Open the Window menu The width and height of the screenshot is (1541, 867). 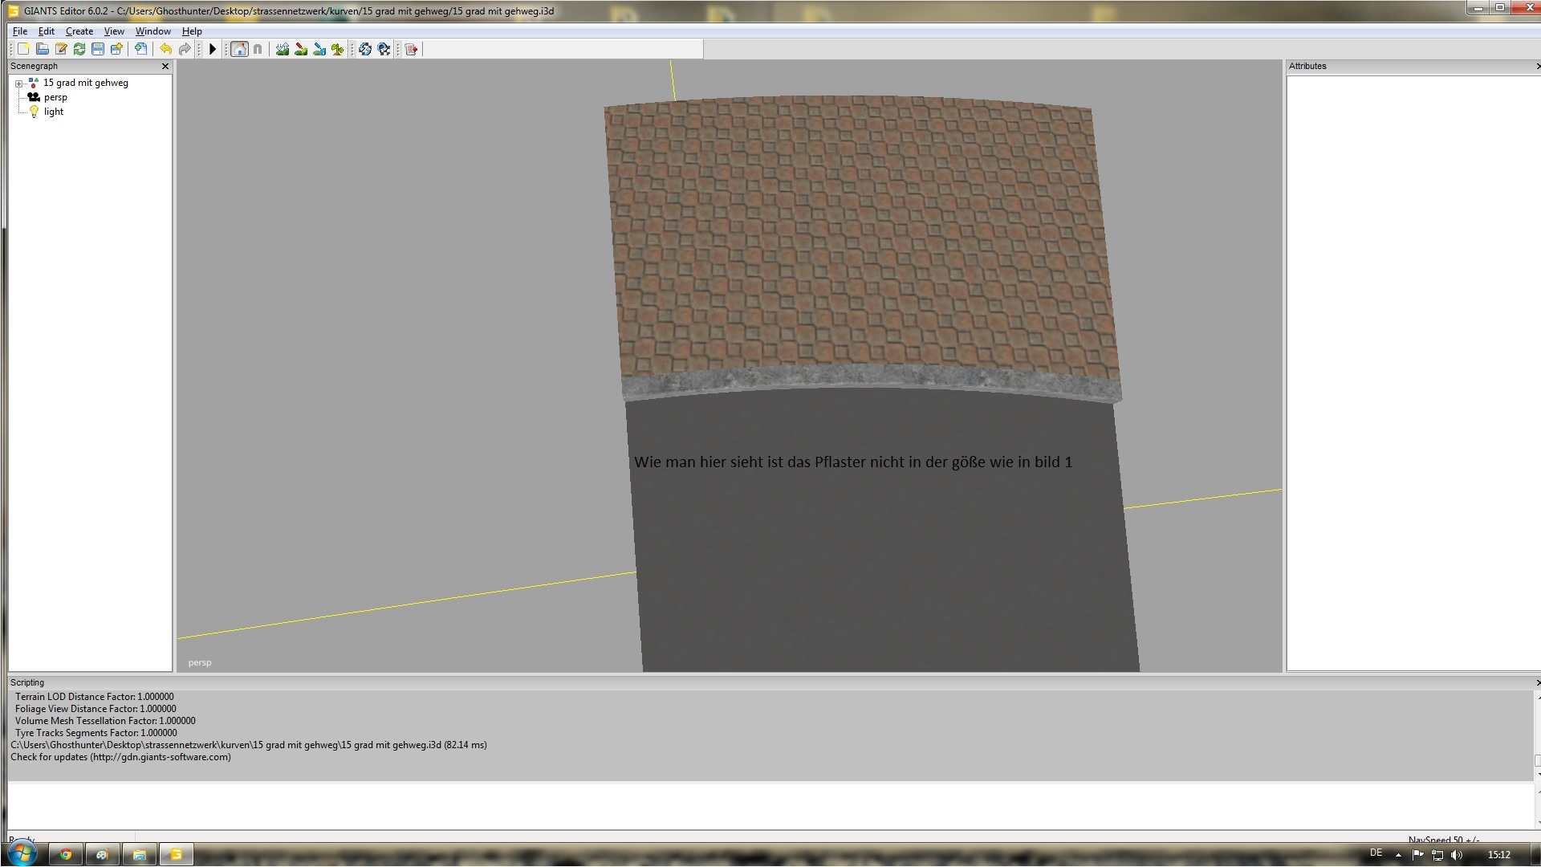tap(152, 31)
